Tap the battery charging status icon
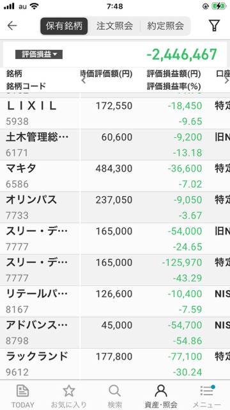 218,6
